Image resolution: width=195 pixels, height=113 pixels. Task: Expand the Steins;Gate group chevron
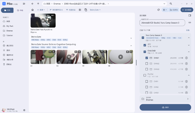pyautogui.click(x=131, y=38)
